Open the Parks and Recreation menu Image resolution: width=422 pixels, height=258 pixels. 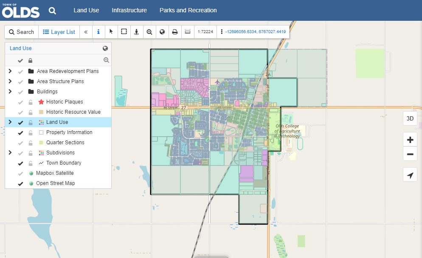188,10
